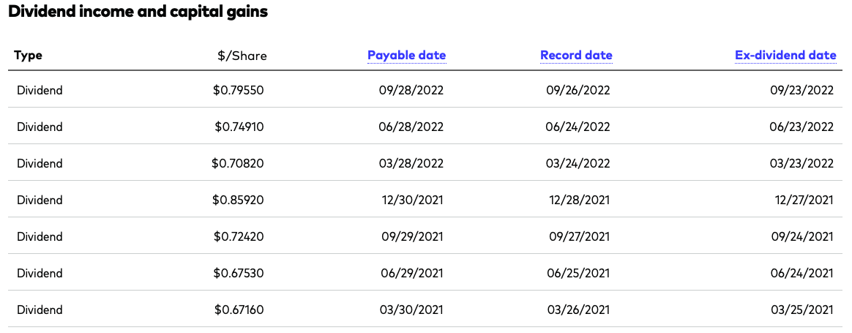Open the Payable date column link
This screenshot has height=333, width=852.
[x=406, y=55]
